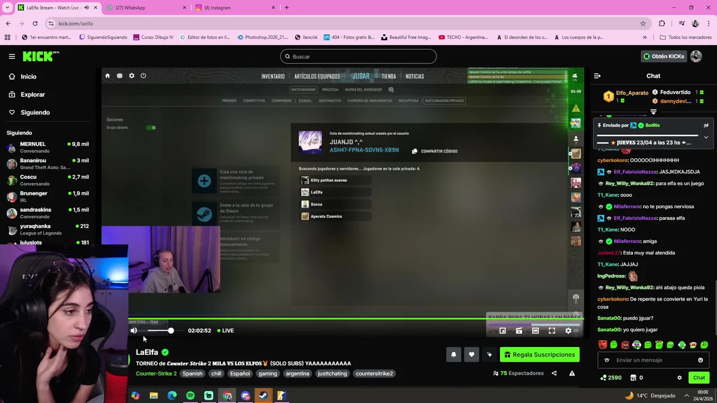717x403 pixels.
Task: Click Regala Suscripciones button
Action: click(x=539, y=354)
